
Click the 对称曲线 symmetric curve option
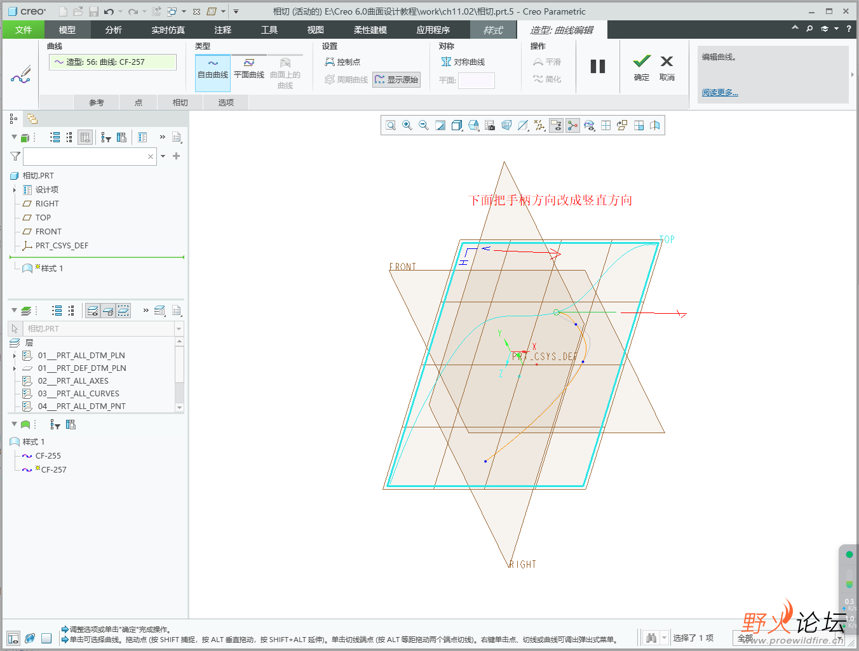pos(463,62)
